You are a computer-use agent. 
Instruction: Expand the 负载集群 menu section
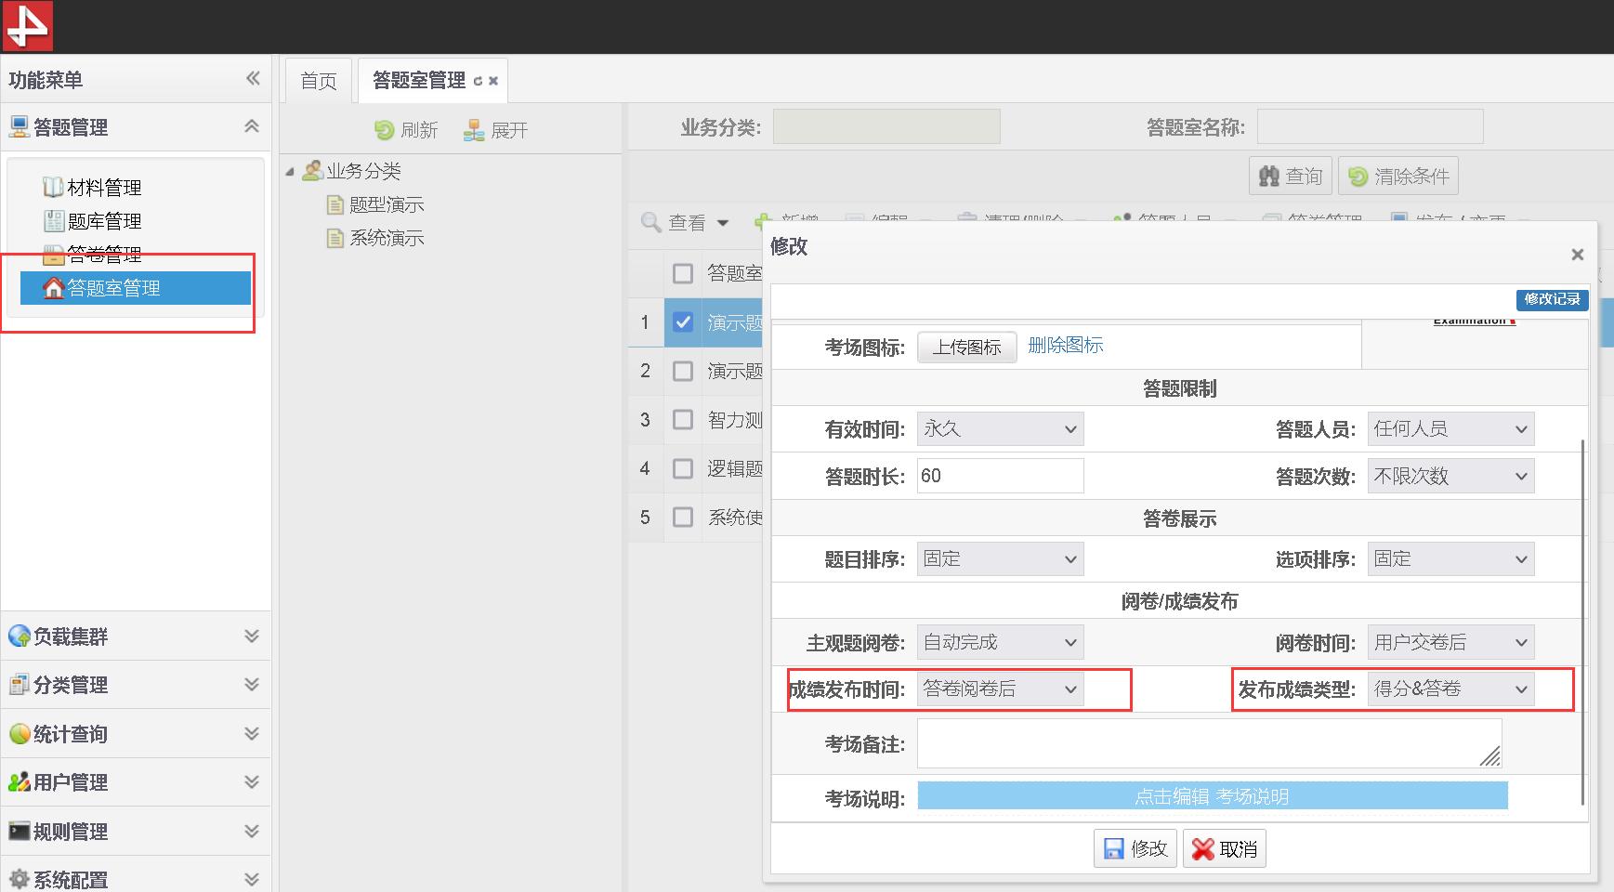pos(251,636)
